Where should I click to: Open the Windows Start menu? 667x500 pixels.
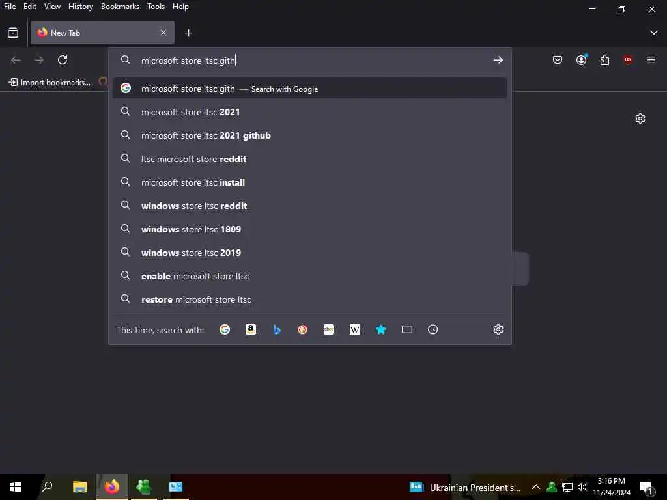pyautogui.click(x=16, y=487)
